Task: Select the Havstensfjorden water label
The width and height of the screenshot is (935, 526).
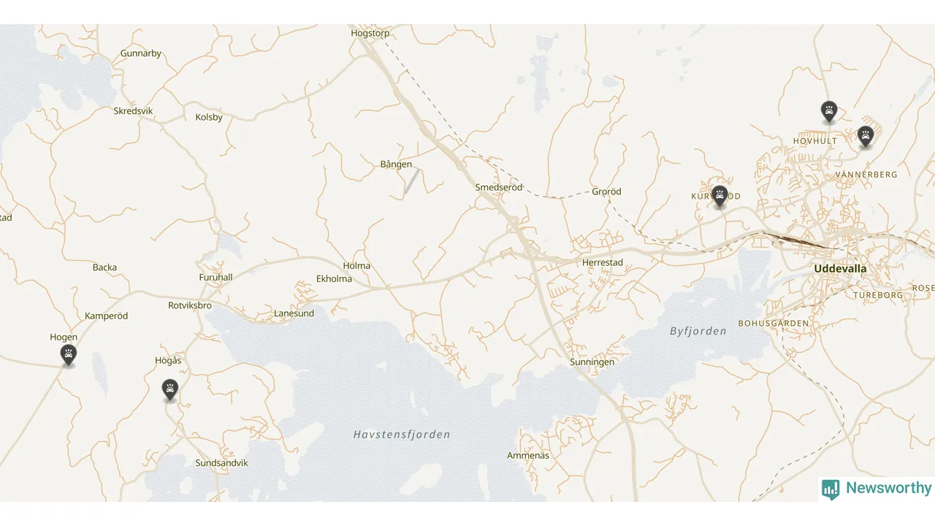Action: pos(402,435)
